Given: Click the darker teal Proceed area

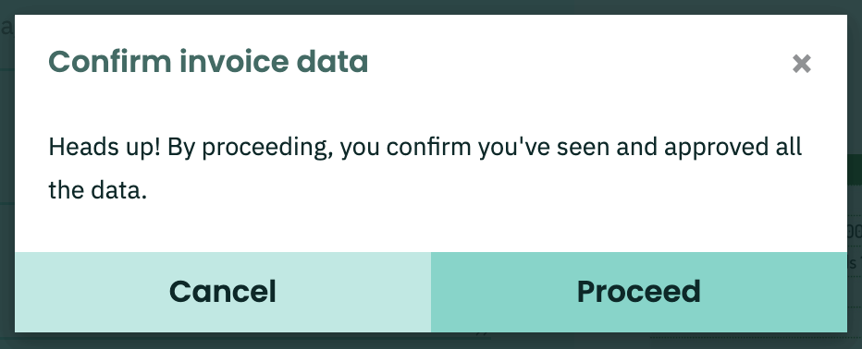Looking at the screenshot, I should tap(639, 292).
